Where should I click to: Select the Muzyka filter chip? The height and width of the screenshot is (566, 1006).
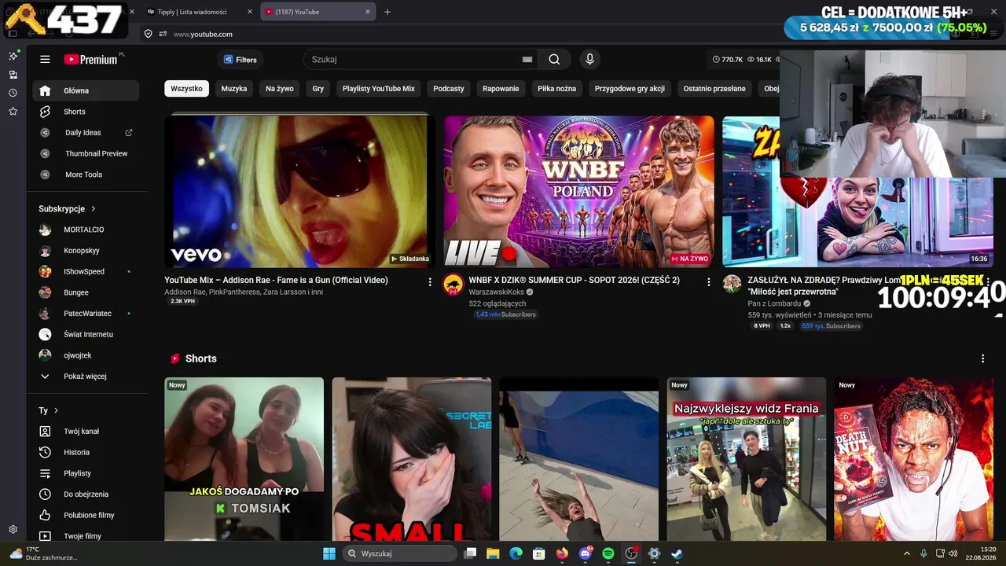(234, 89)
